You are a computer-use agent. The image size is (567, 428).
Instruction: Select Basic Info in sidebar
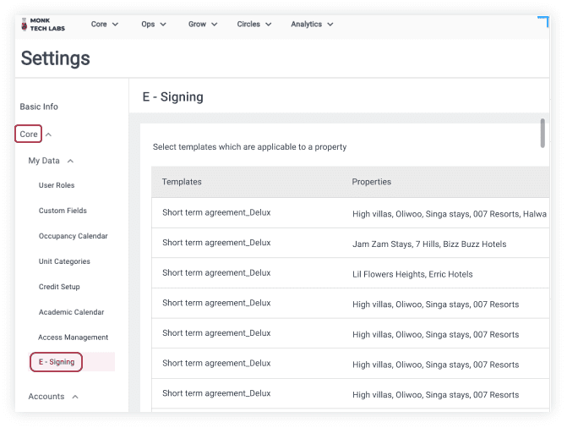click(39, 107)
